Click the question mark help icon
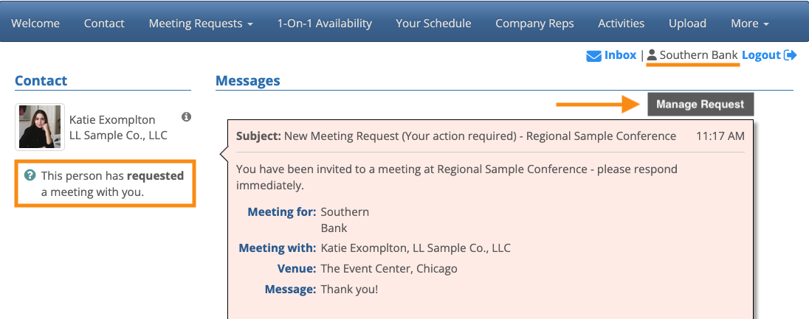Image resolution: width=809 pixels, height=319 pixels. click(x=30, y=175)
